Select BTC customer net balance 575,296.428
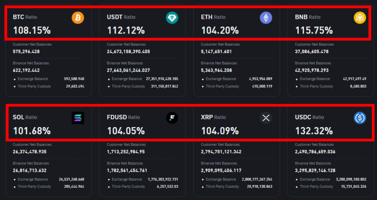Viewport: 377px width, 200px height. pos(26,52)
